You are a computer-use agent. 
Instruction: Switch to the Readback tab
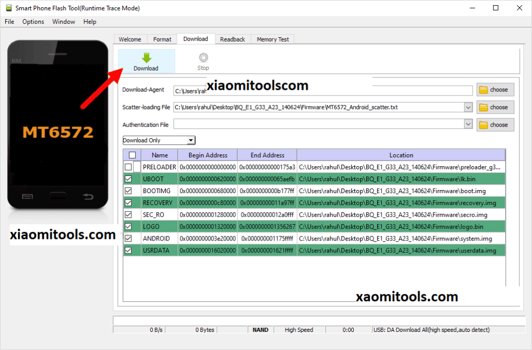point(232,39)
